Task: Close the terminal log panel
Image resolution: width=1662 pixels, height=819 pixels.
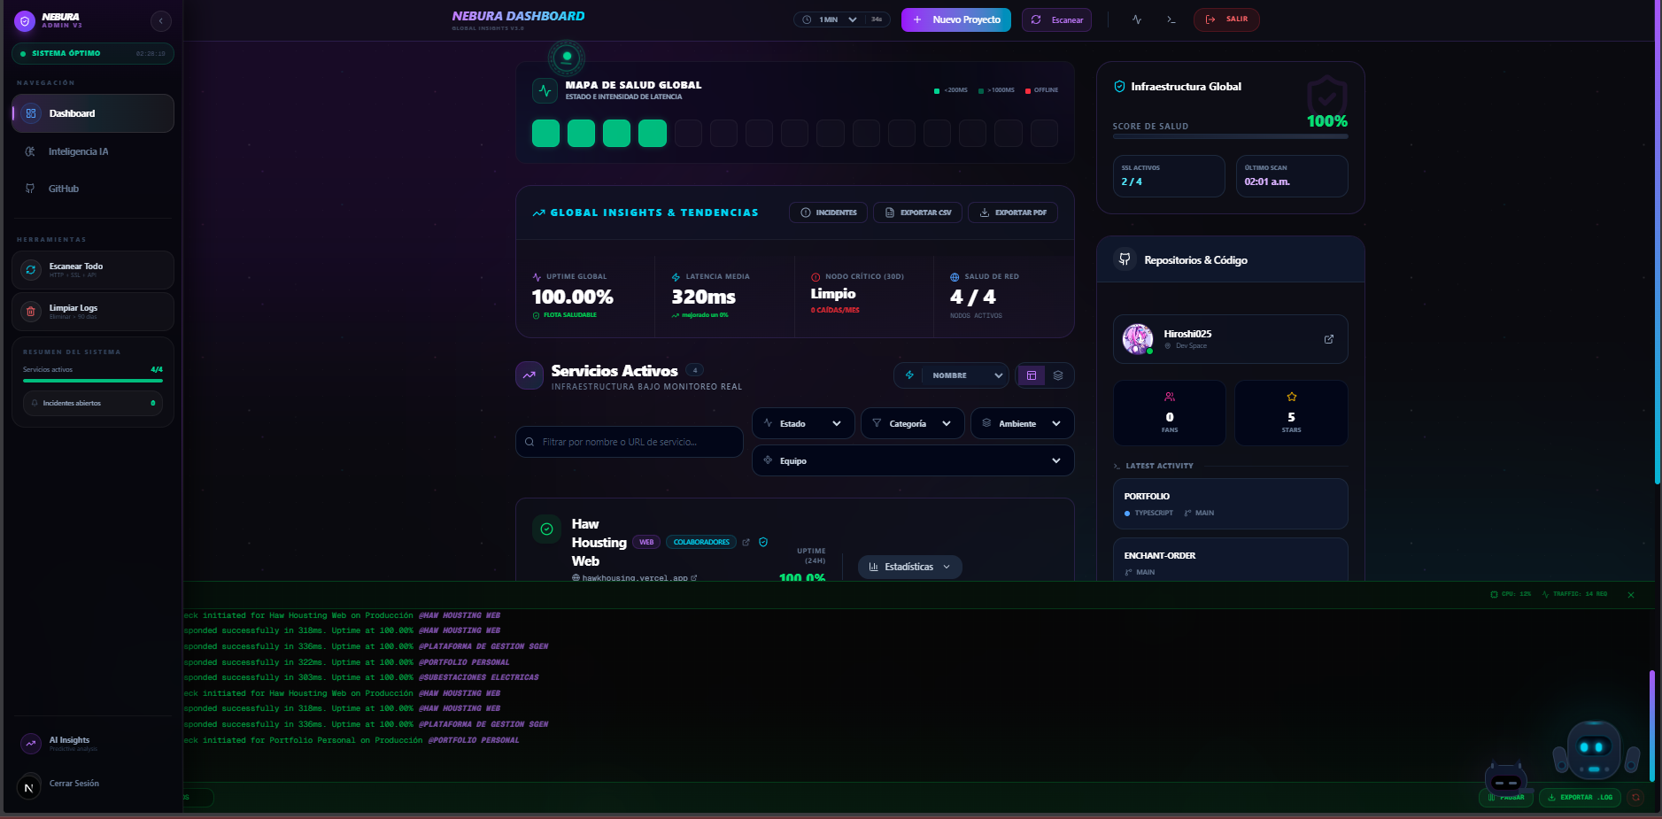Action: pos(1630,595)
